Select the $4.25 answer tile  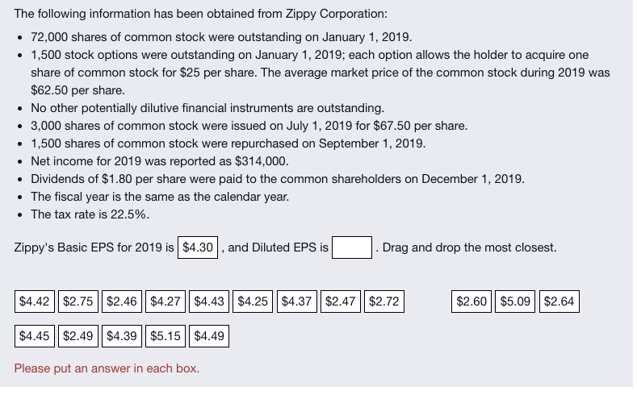coord(254,302)
